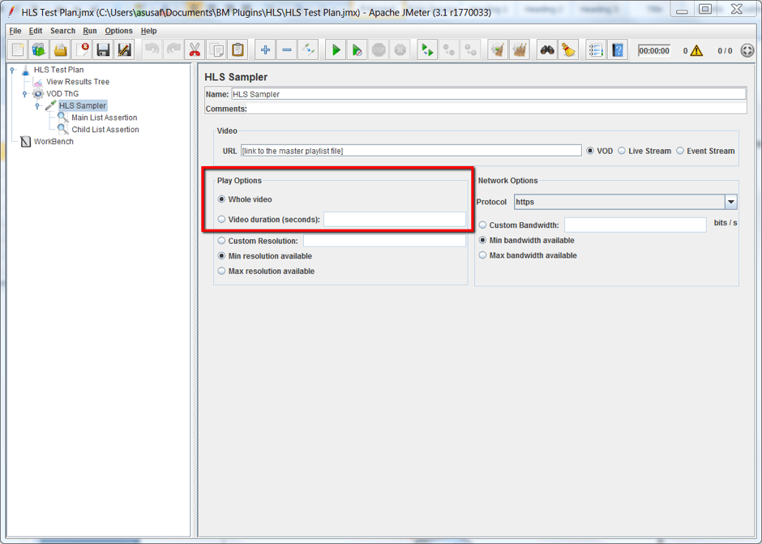Click the Video duration seconds input box

pos(395,219)
